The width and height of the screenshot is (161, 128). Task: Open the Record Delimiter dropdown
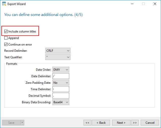pos(58,50)
